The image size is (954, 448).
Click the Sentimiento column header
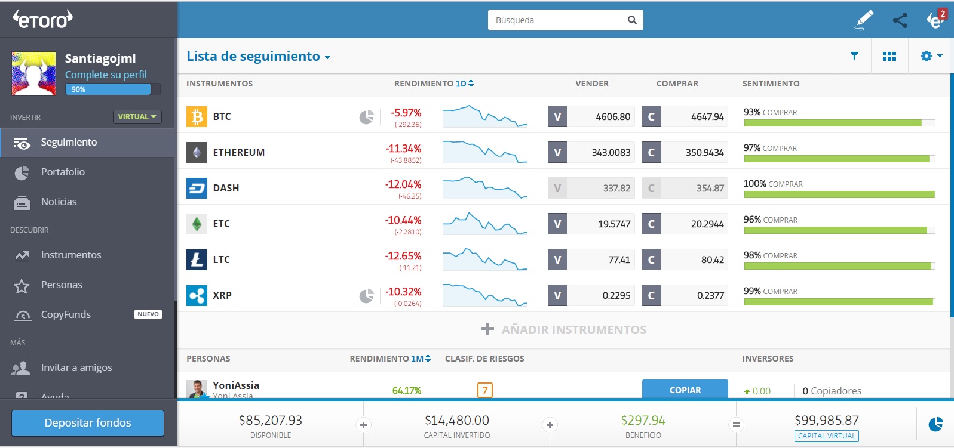(771, 84)
